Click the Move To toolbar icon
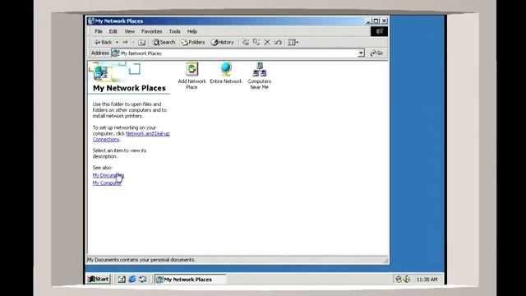Screen dimensions: 526x296 coord(246,42)
